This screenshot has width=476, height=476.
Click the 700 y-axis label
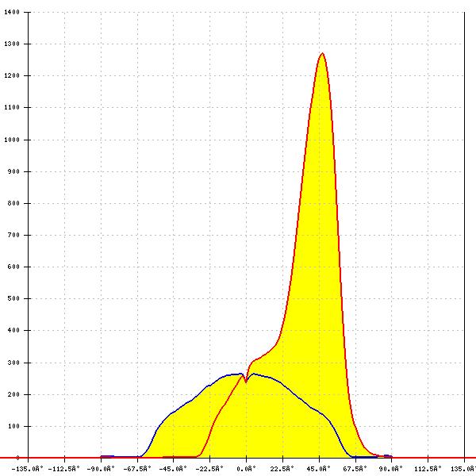point(13,235)
